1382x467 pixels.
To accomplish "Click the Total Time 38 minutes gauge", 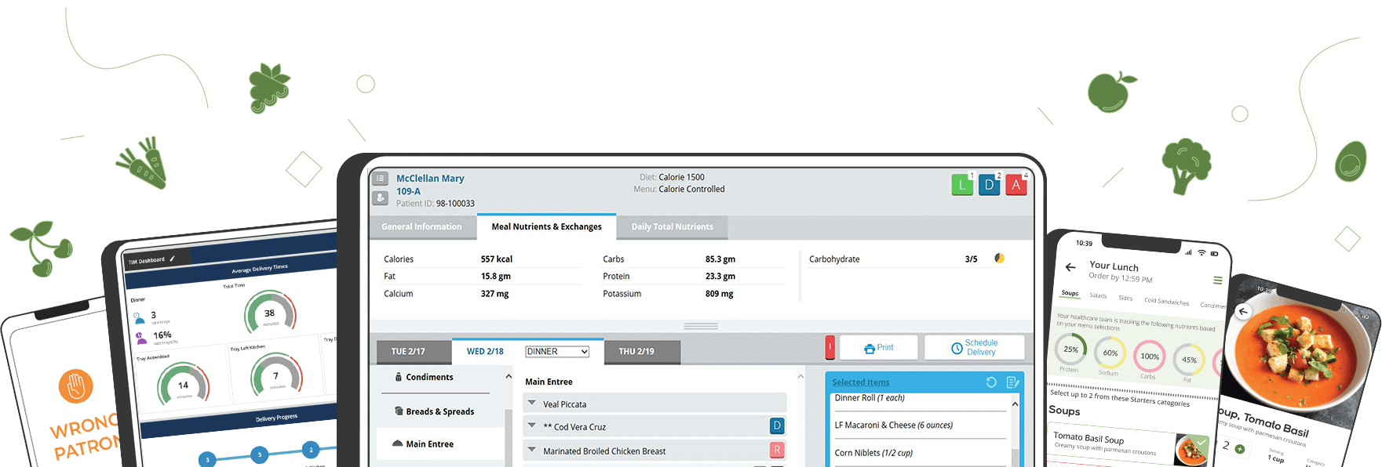I will (270, 313).
